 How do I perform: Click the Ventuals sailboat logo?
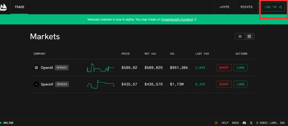click(x=3, y=7)
